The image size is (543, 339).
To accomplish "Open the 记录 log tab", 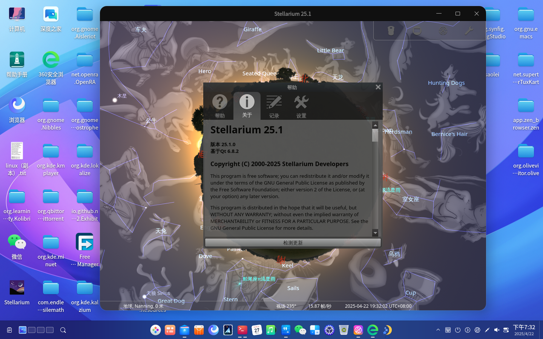I will click(274, 106).
